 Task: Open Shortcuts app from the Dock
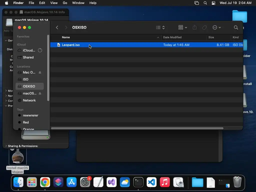coord(58,182)
